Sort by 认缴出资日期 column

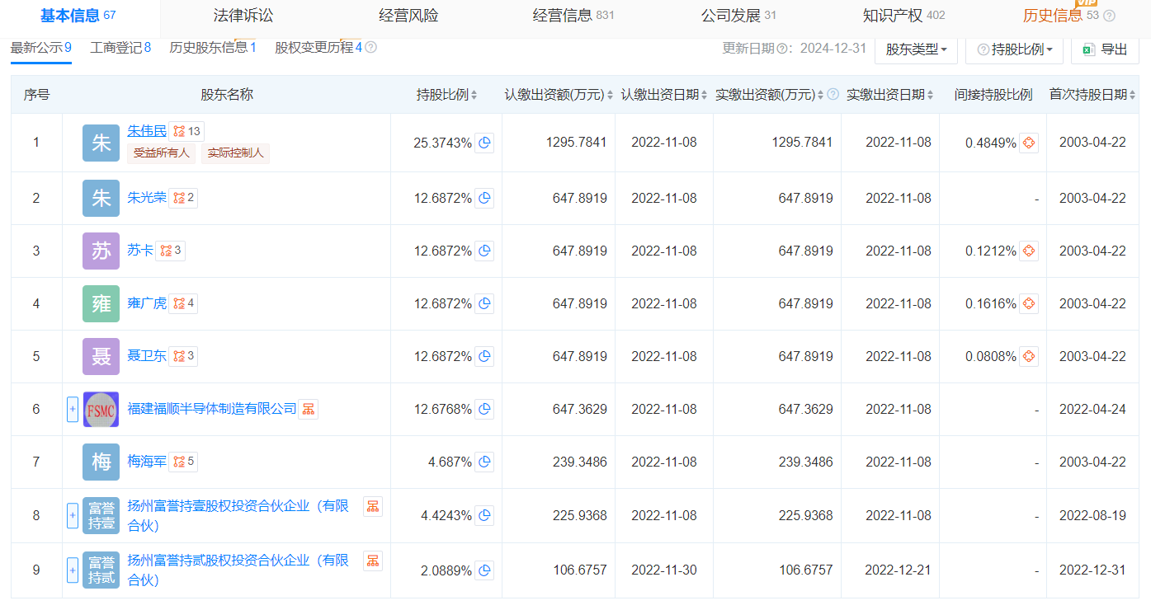(x=663, y=95)
